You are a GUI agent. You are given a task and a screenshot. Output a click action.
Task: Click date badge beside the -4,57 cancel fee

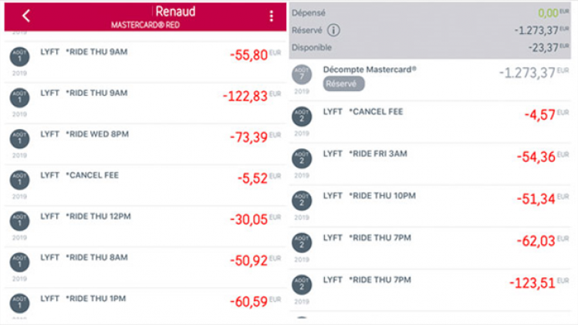pyautogui.click(x=303, y=117)
